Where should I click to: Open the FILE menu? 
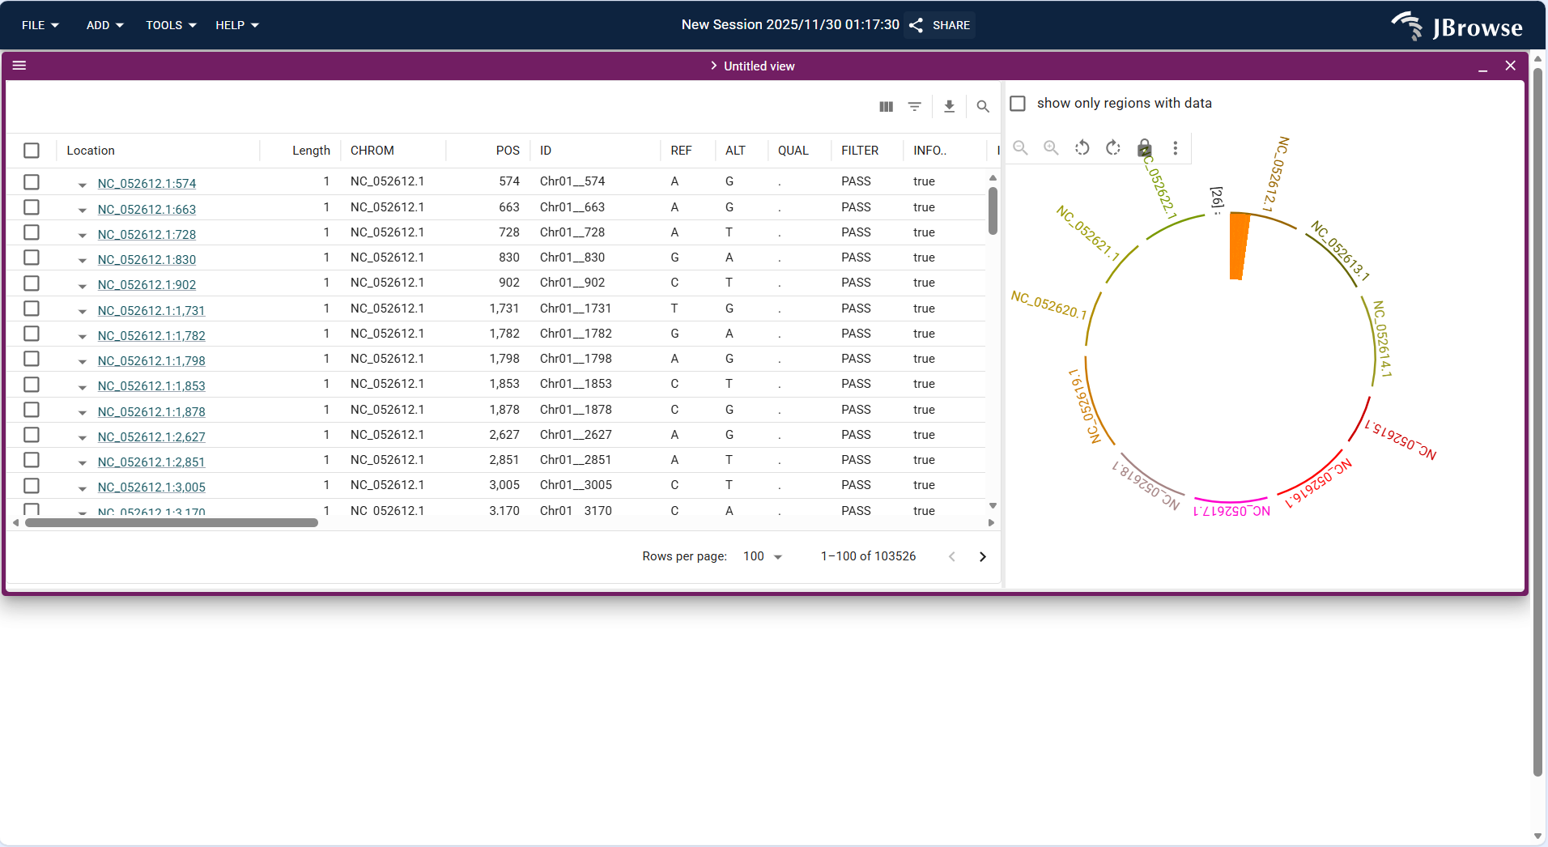click(x=40, y=25)
